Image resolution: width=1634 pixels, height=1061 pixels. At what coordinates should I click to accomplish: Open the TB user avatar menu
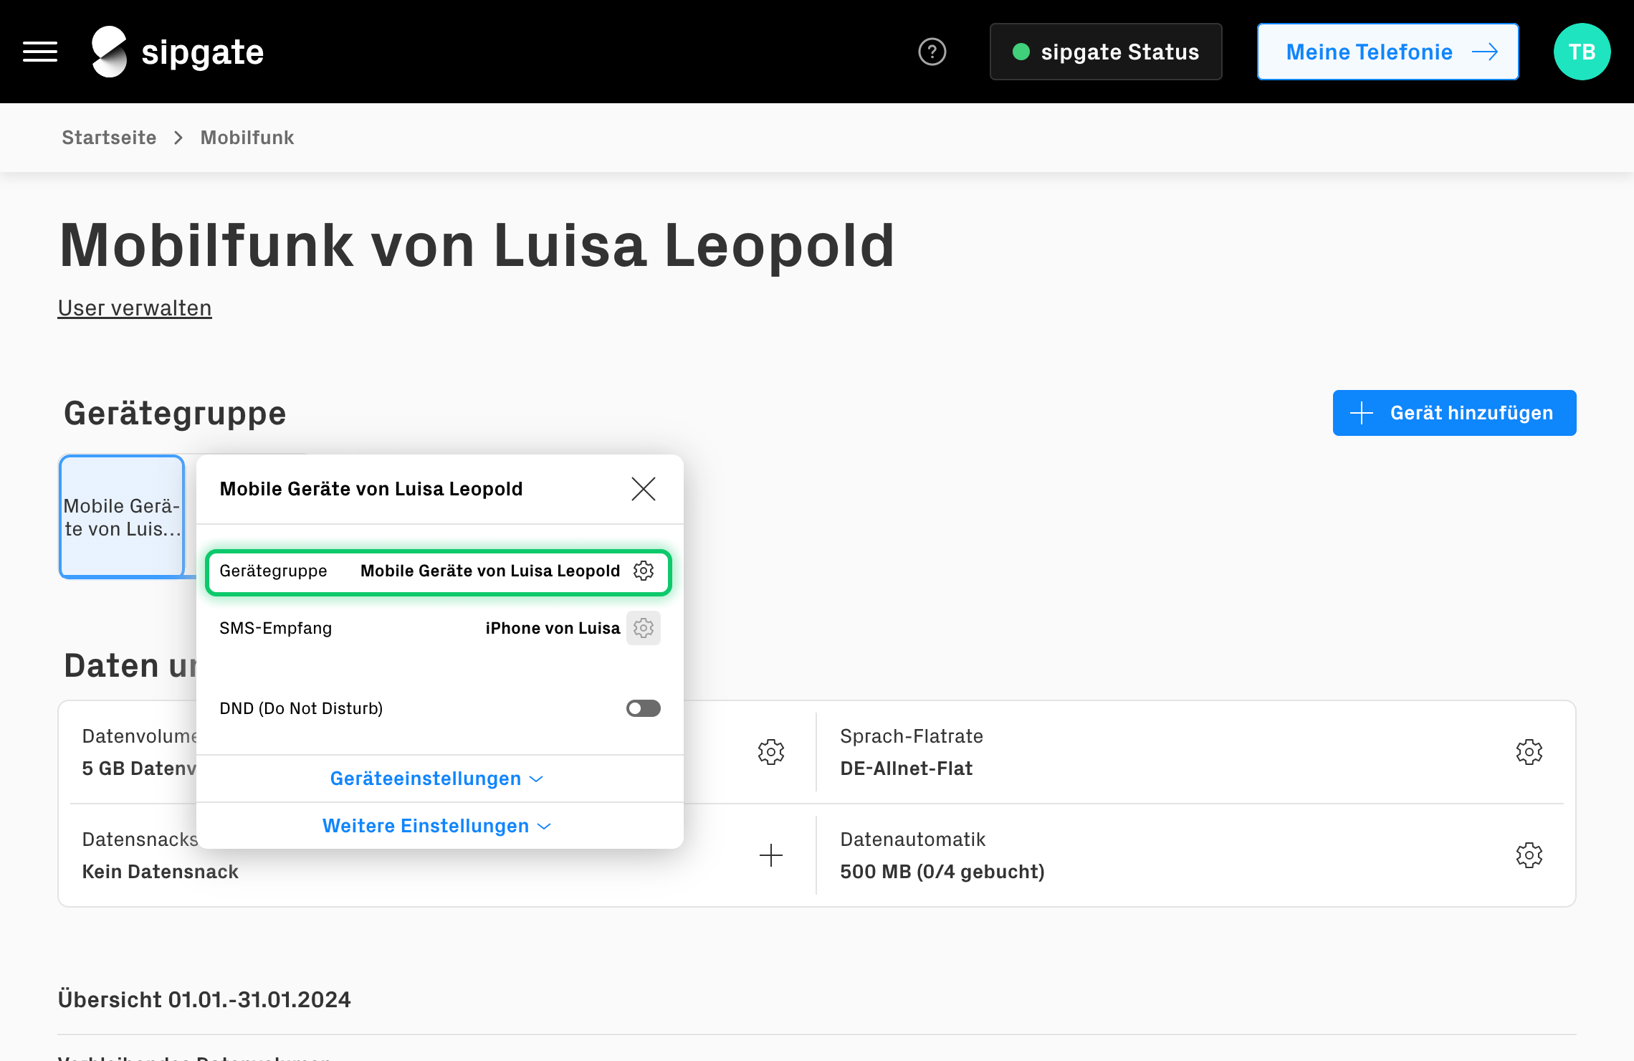(1582, 52)
